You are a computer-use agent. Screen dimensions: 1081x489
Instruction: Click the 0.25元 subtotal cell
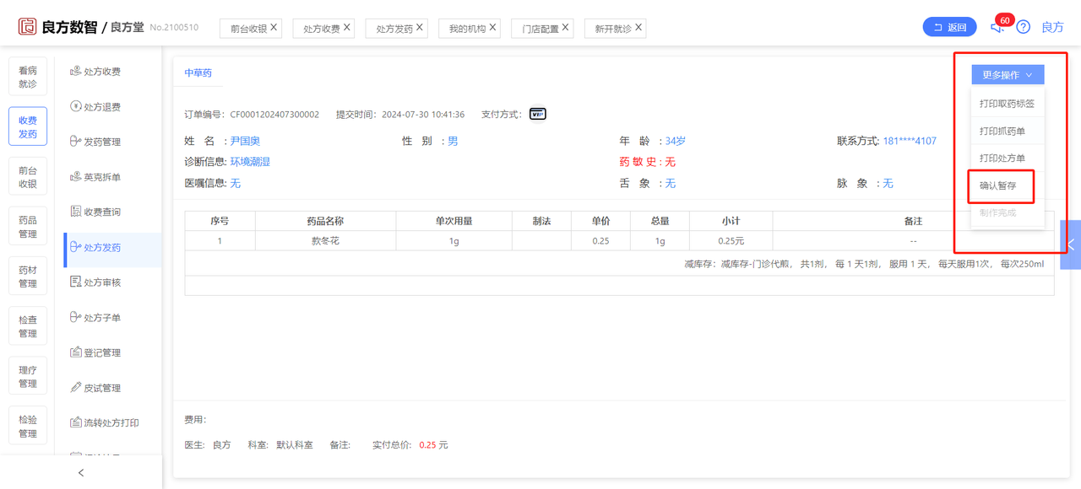coord(731,241)
